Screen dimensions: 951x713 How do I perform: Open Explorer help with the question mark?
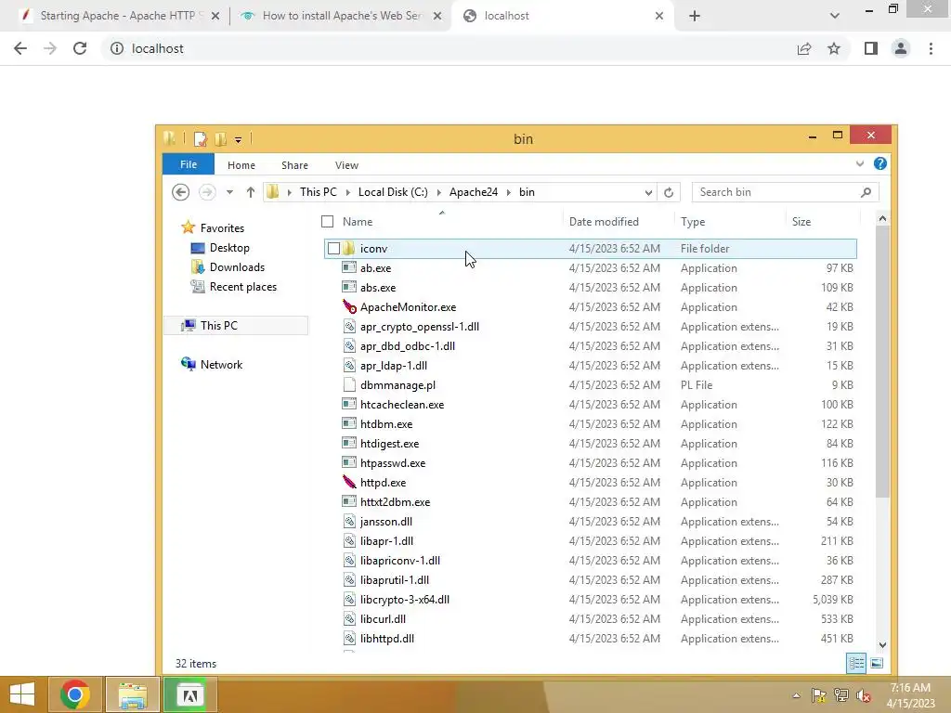pos(880,163)
